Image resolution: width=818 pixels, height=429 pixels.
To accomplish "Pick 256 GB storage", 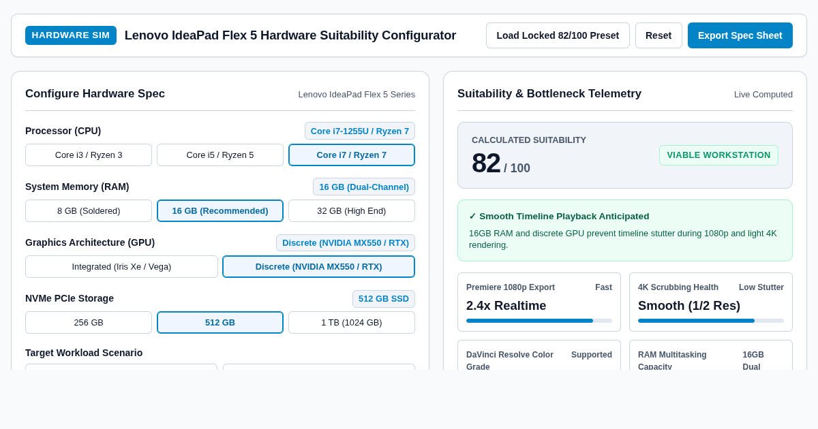I will [x=89, y=322].
